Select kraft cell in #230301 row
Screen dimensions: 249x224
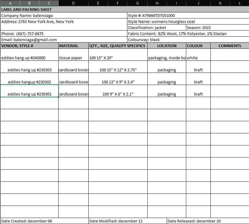point(198,91)
